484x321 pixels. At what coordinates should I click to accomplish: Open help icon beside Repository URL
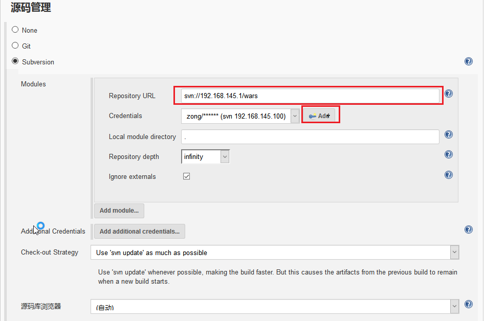click(449, 94)
